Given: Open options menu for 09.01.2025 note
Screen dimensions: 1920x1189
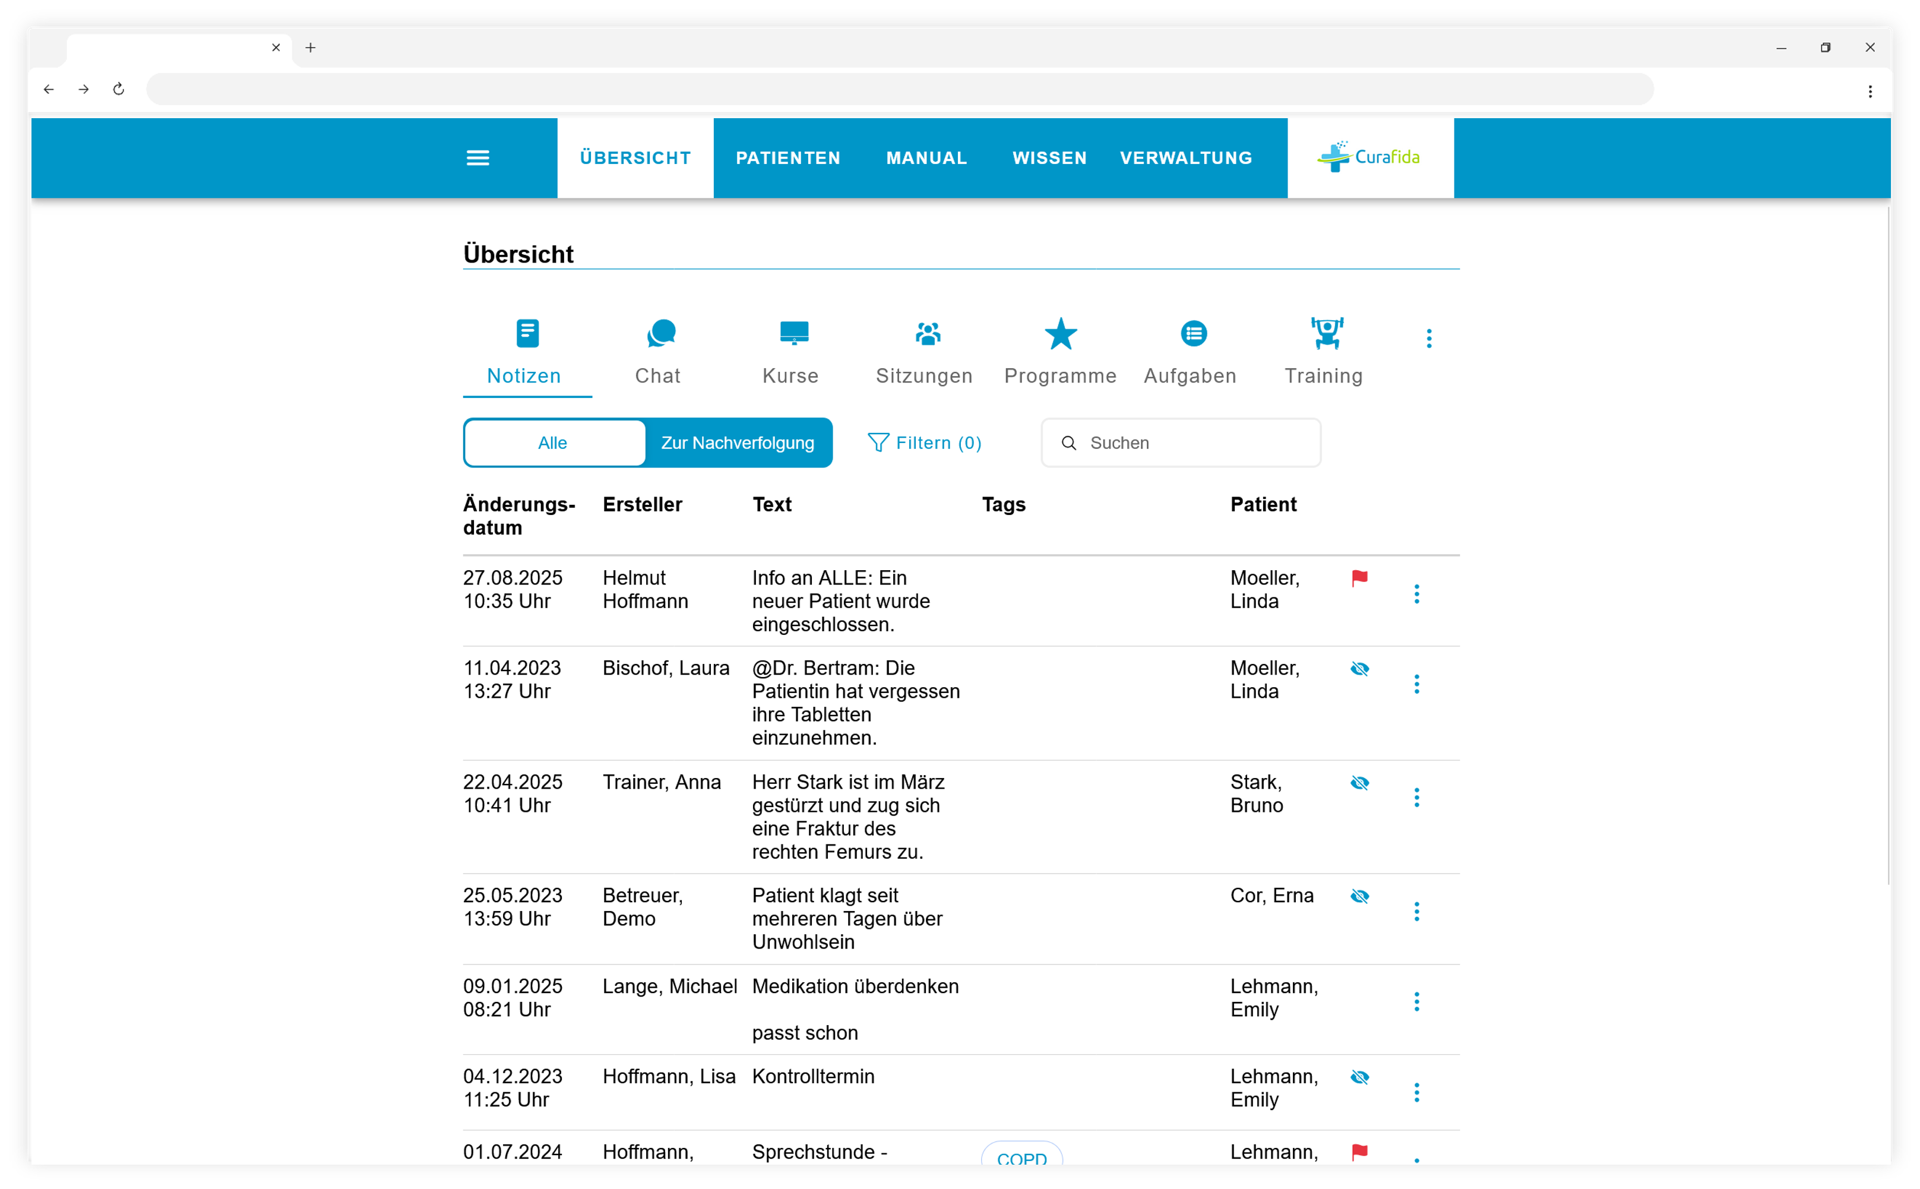Looking at the screenshot, I should [1417, 1002].
